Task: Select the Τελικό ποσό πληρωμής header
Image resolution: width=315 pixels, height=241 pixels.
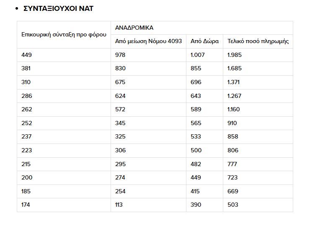Action: click(x=258, y=41)
